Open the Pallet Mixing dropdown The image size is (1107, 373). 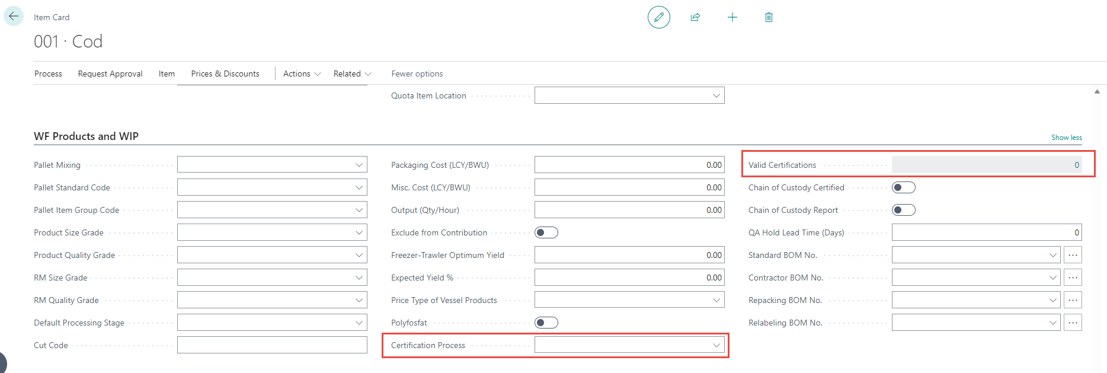359,165
